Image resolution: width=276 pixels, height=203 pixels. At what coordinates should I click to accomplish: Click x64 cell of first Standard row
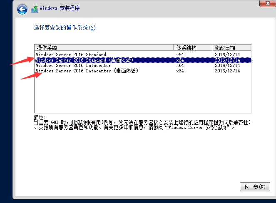click(x=180, y=55)
